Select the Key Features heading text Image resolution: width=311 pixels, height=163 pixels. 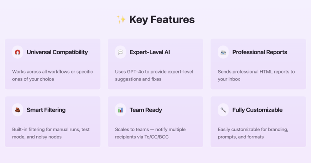tap(162, 20)
